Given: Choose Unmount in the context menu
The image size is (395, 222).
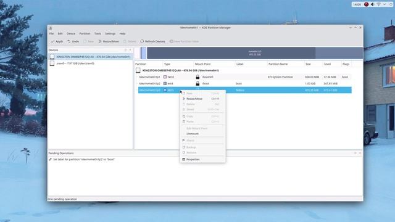Looking at the screenshot, I should 203,134.
